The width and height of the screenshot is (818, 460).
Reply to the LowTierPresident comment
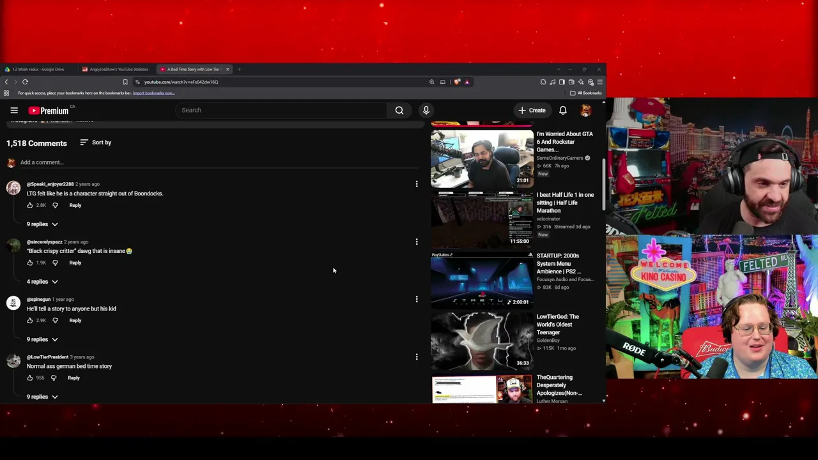click(73, 378)
